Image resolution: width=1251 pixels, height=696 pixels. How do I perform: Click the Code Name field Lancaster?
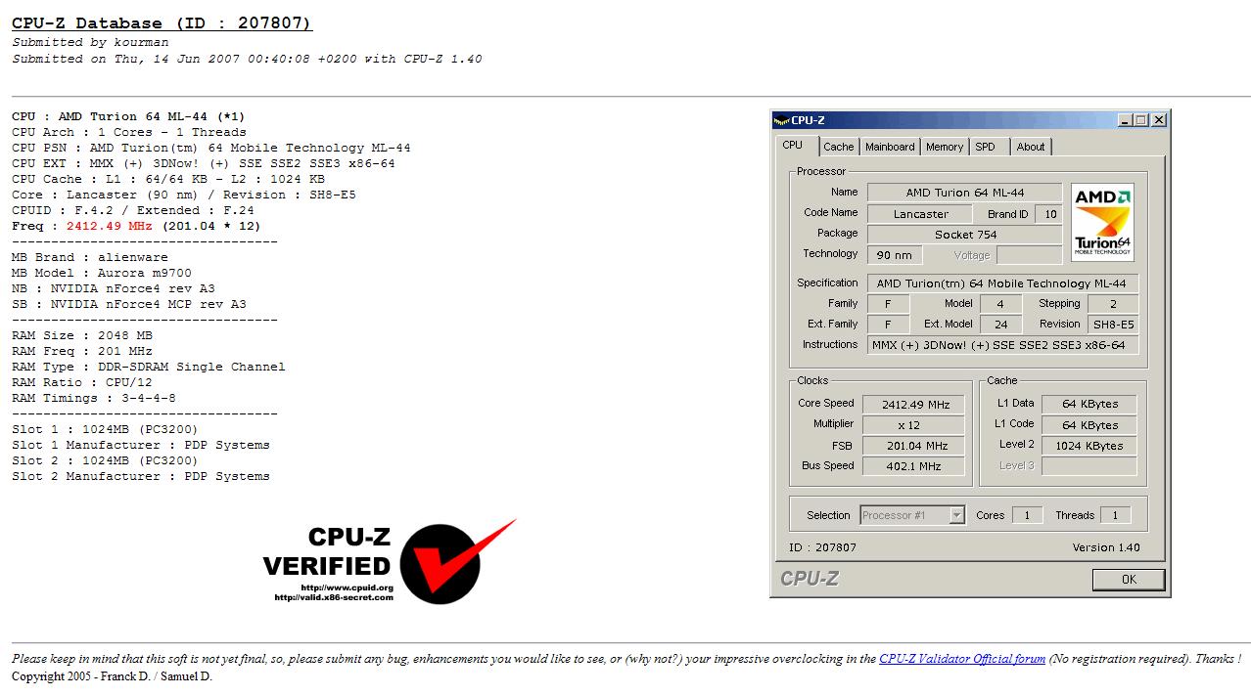pyautogui.click(x=920, y=213)
